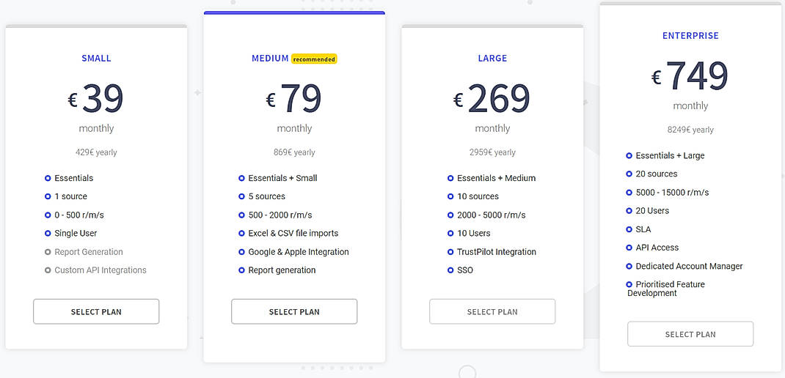The height and width of the screenshot is (378, 785).
Task: Click the 'TrustPilot Integration' feature
Action: (496, 252)
